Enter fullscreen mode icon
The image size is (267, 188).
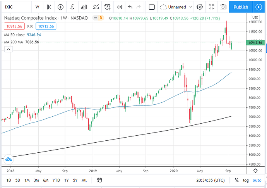(x=211, y=7)
